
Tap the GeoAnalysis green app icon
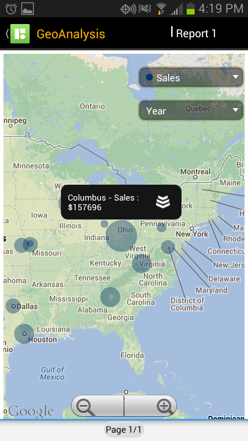20,34
